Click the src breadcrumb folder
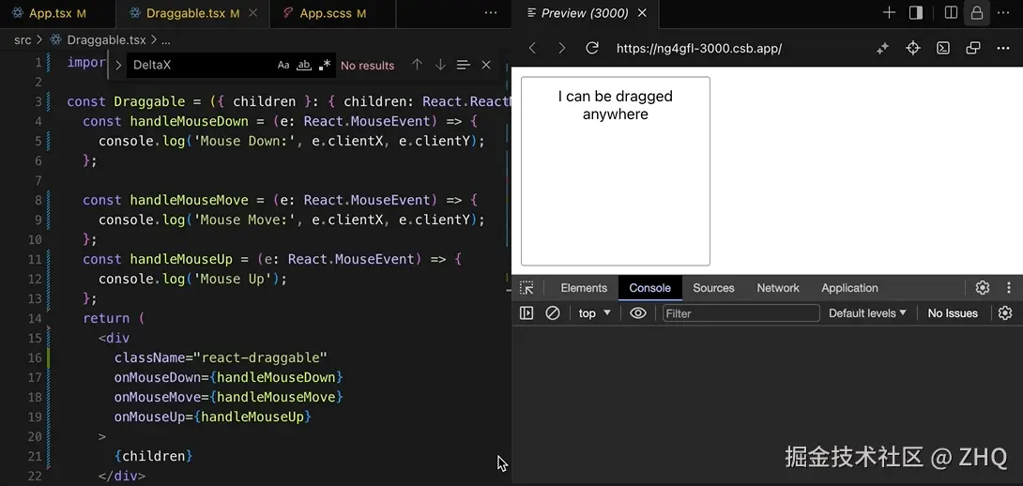1023x486 pixels. pos(23,40)
